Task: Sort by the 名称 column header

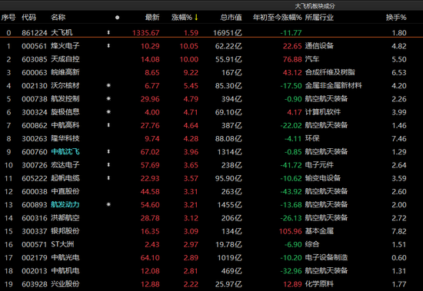Action: point(58,18)
